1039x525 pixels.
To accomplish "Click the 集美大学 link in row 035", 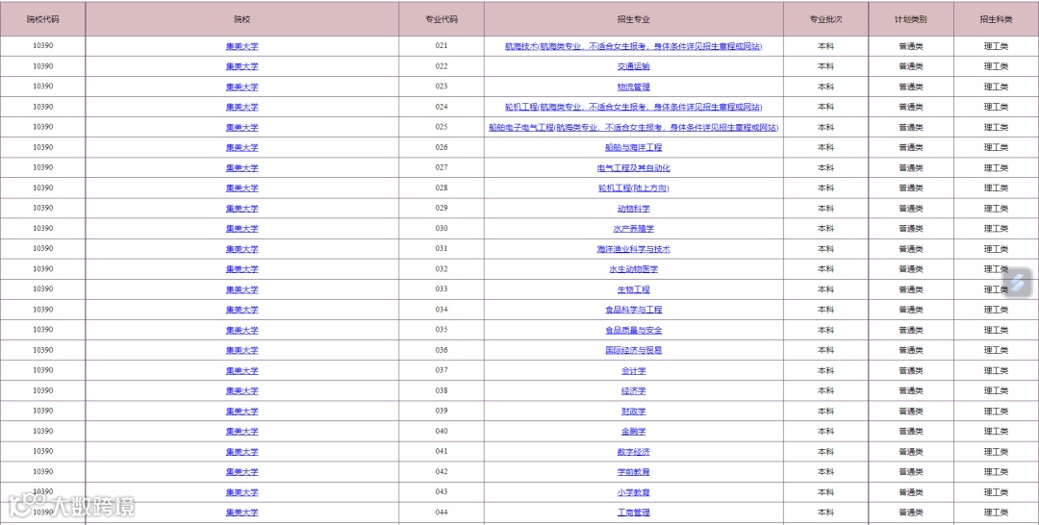I will click(x=241, y=330).
